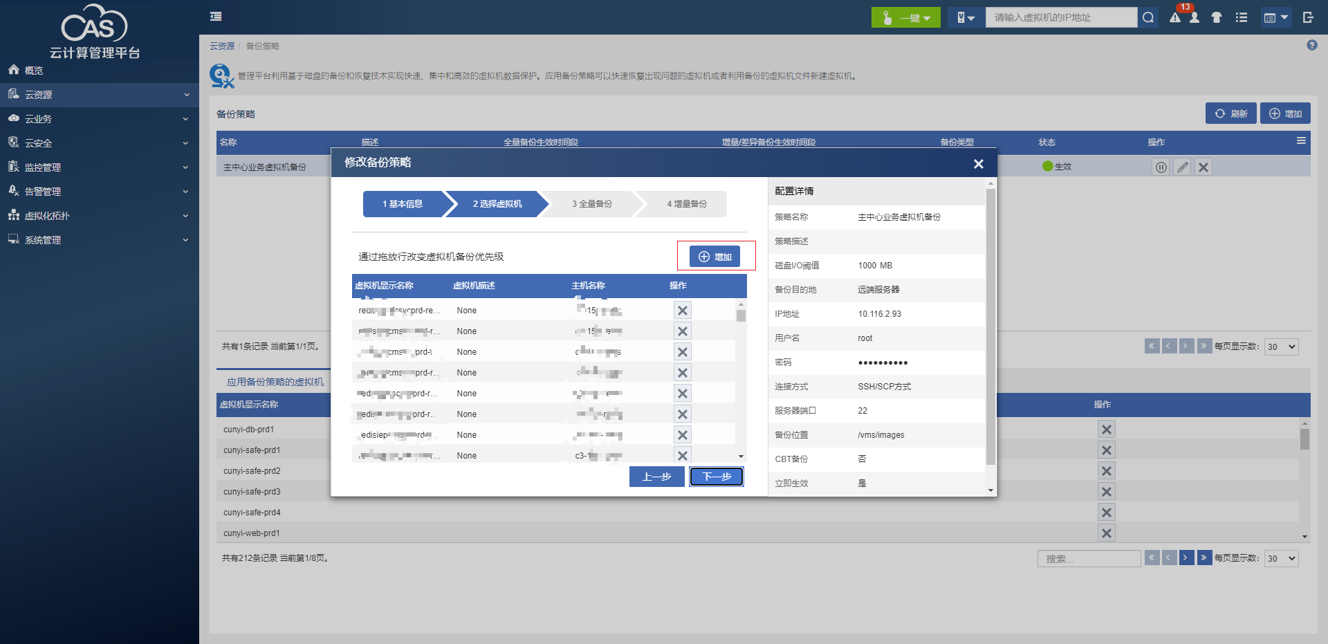Viewport: 1328px width, 644px height.
Task: Expand the 虚拟化拓扑 sidebar menu
Action: (x=100, y=216)
